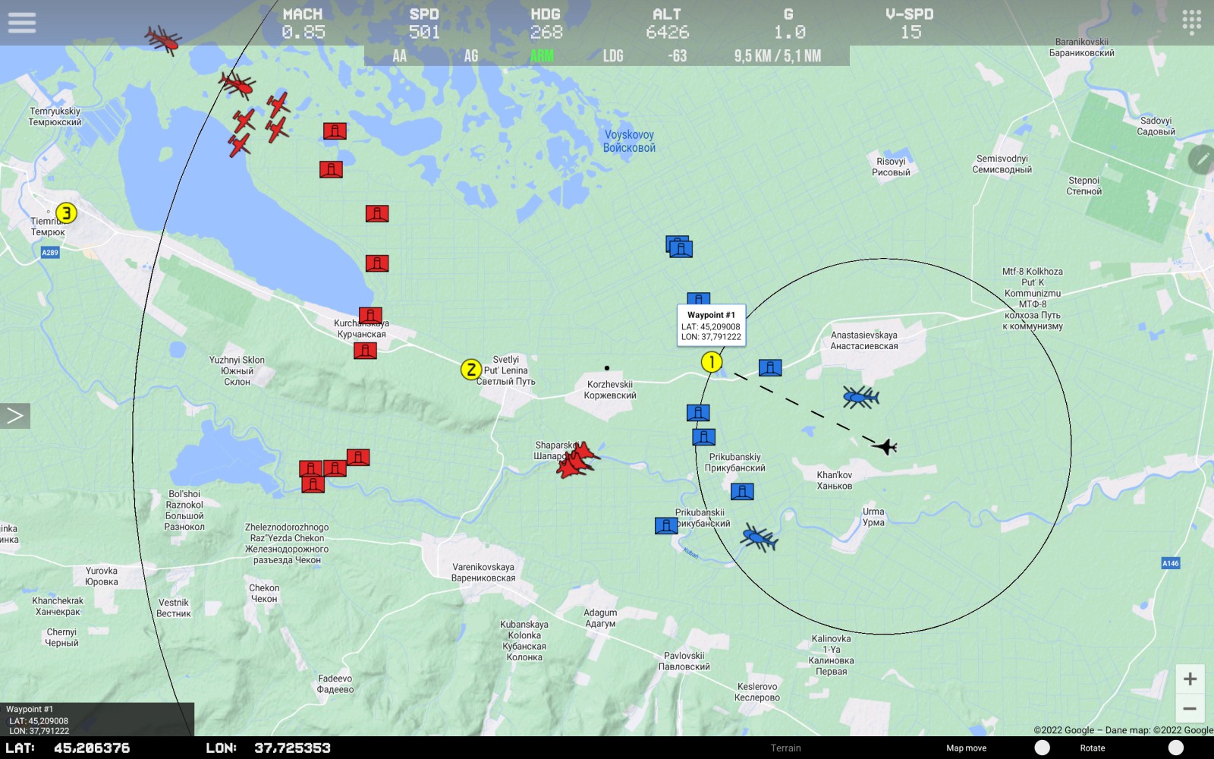Click the ALT 6426 readout

point(667,24)
